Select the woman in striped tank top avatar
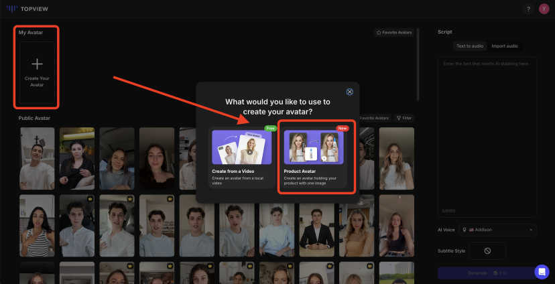The height and width of the screenshot is (284, 555). pyautogui.click(x=37, y=226)
